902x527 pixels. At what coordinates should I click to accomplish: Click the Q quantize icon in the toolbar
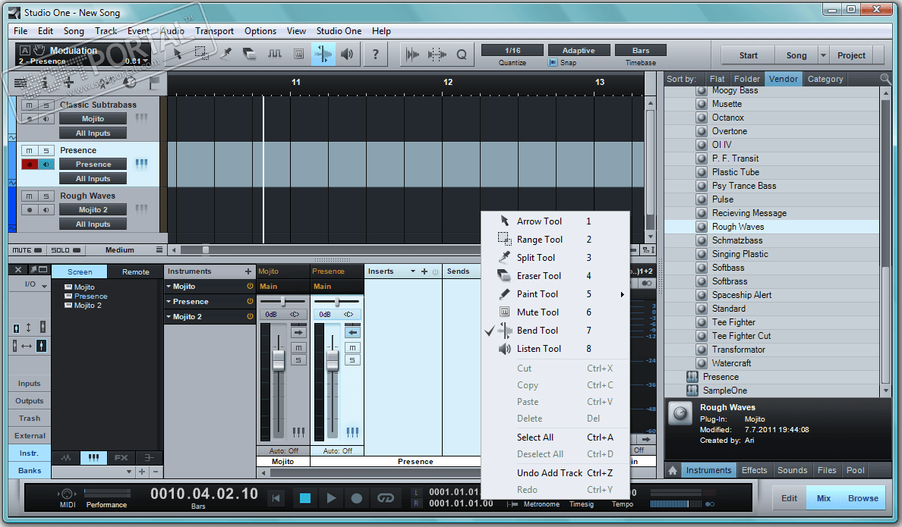tap(462, 55)
